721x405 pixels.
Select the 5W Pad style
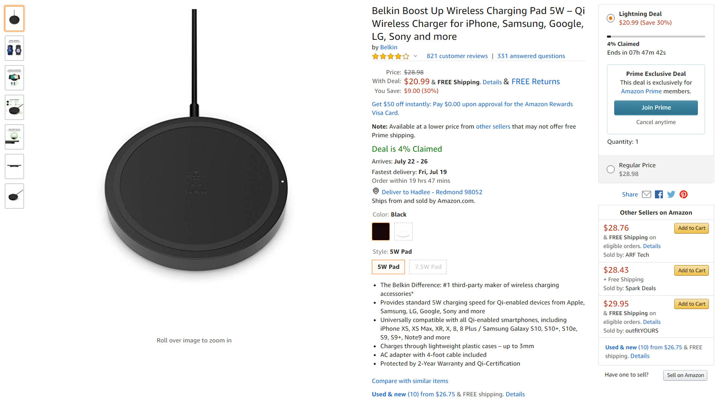[388, 267]
